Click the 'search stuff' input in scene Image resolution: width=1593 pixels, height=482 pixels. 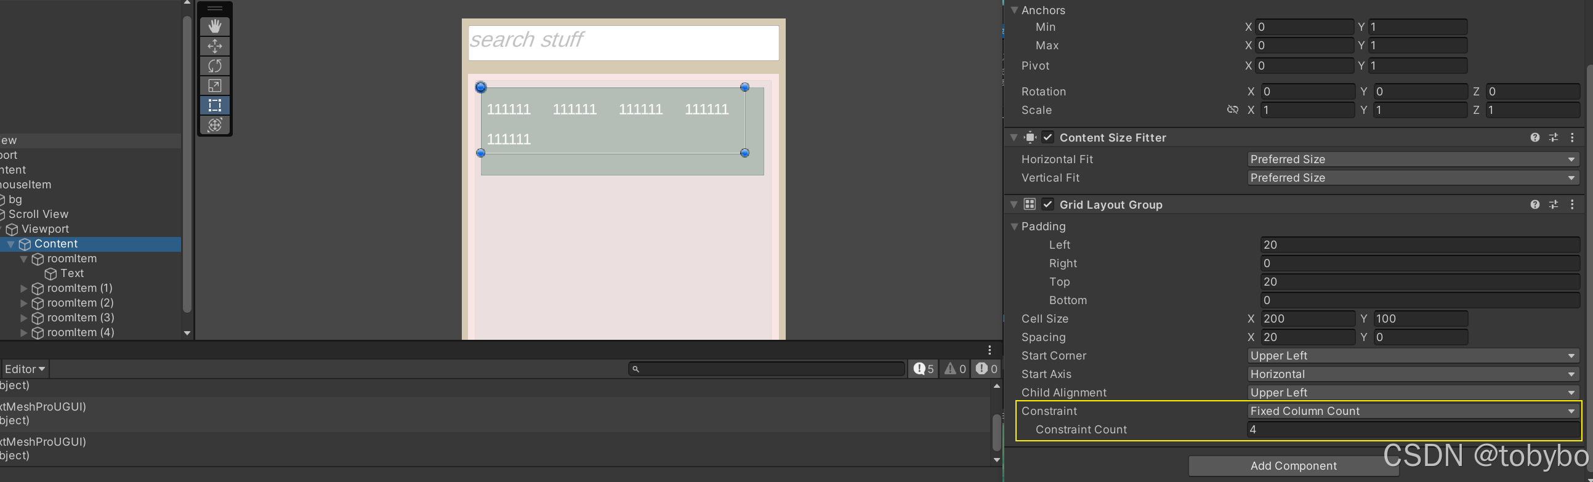pyautogui.click(x=623, y=43)
